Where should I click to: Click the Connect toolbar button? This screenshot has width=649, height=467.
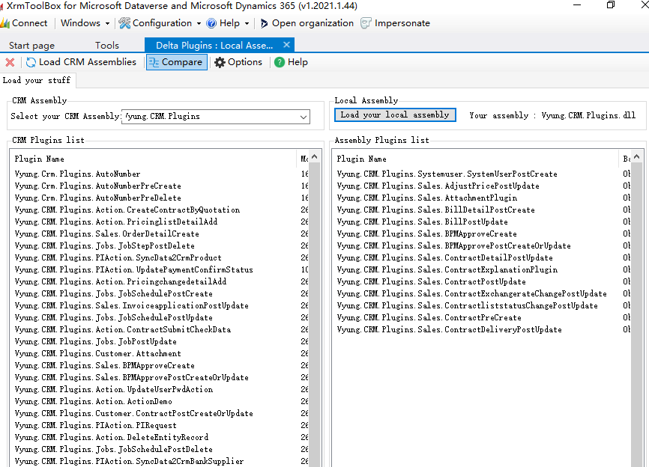[24, 23]
